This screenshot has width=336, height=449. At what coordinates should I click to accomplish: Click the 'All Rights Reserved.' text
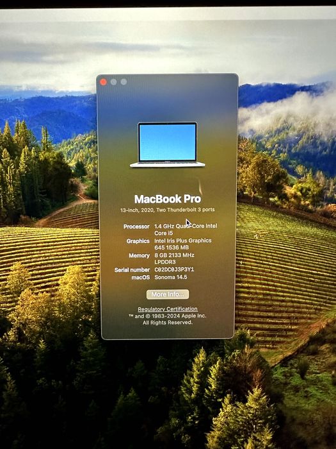168,323
